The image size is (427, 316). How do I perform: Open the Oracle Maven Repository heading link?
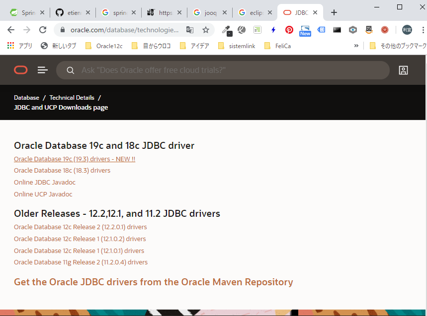click(153, 282)
